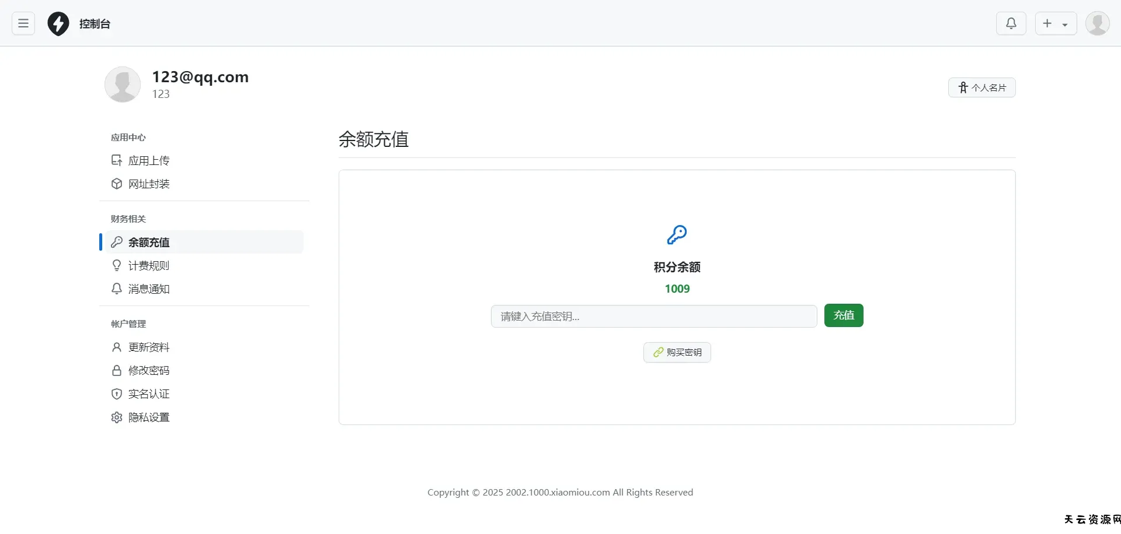This screenshot has width=1121, height=534.
Task: Expand the plus create dropdown
Action: point(1056,23)
